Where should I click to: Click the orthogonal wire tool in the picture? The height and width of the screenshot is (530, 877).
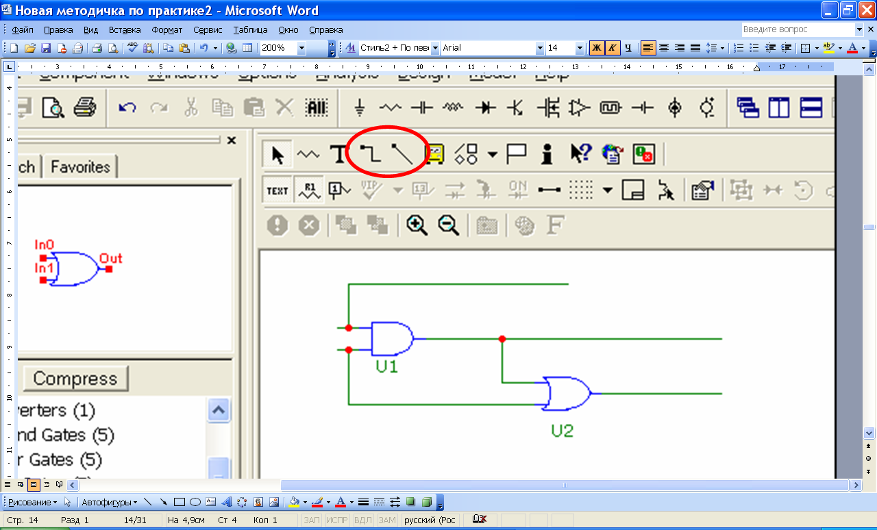pyautogui.click(x=371, y=155)
